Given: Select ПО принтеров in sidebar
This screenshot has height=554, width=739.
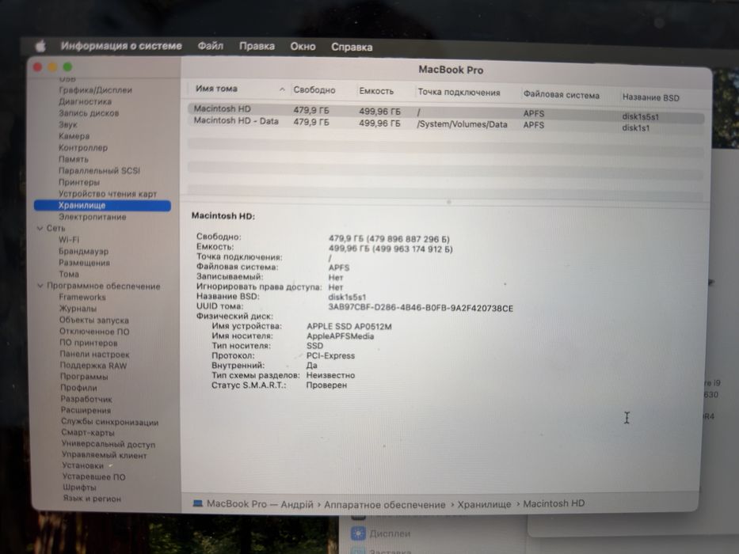Looking at the screenshot, I should (89, 343).
